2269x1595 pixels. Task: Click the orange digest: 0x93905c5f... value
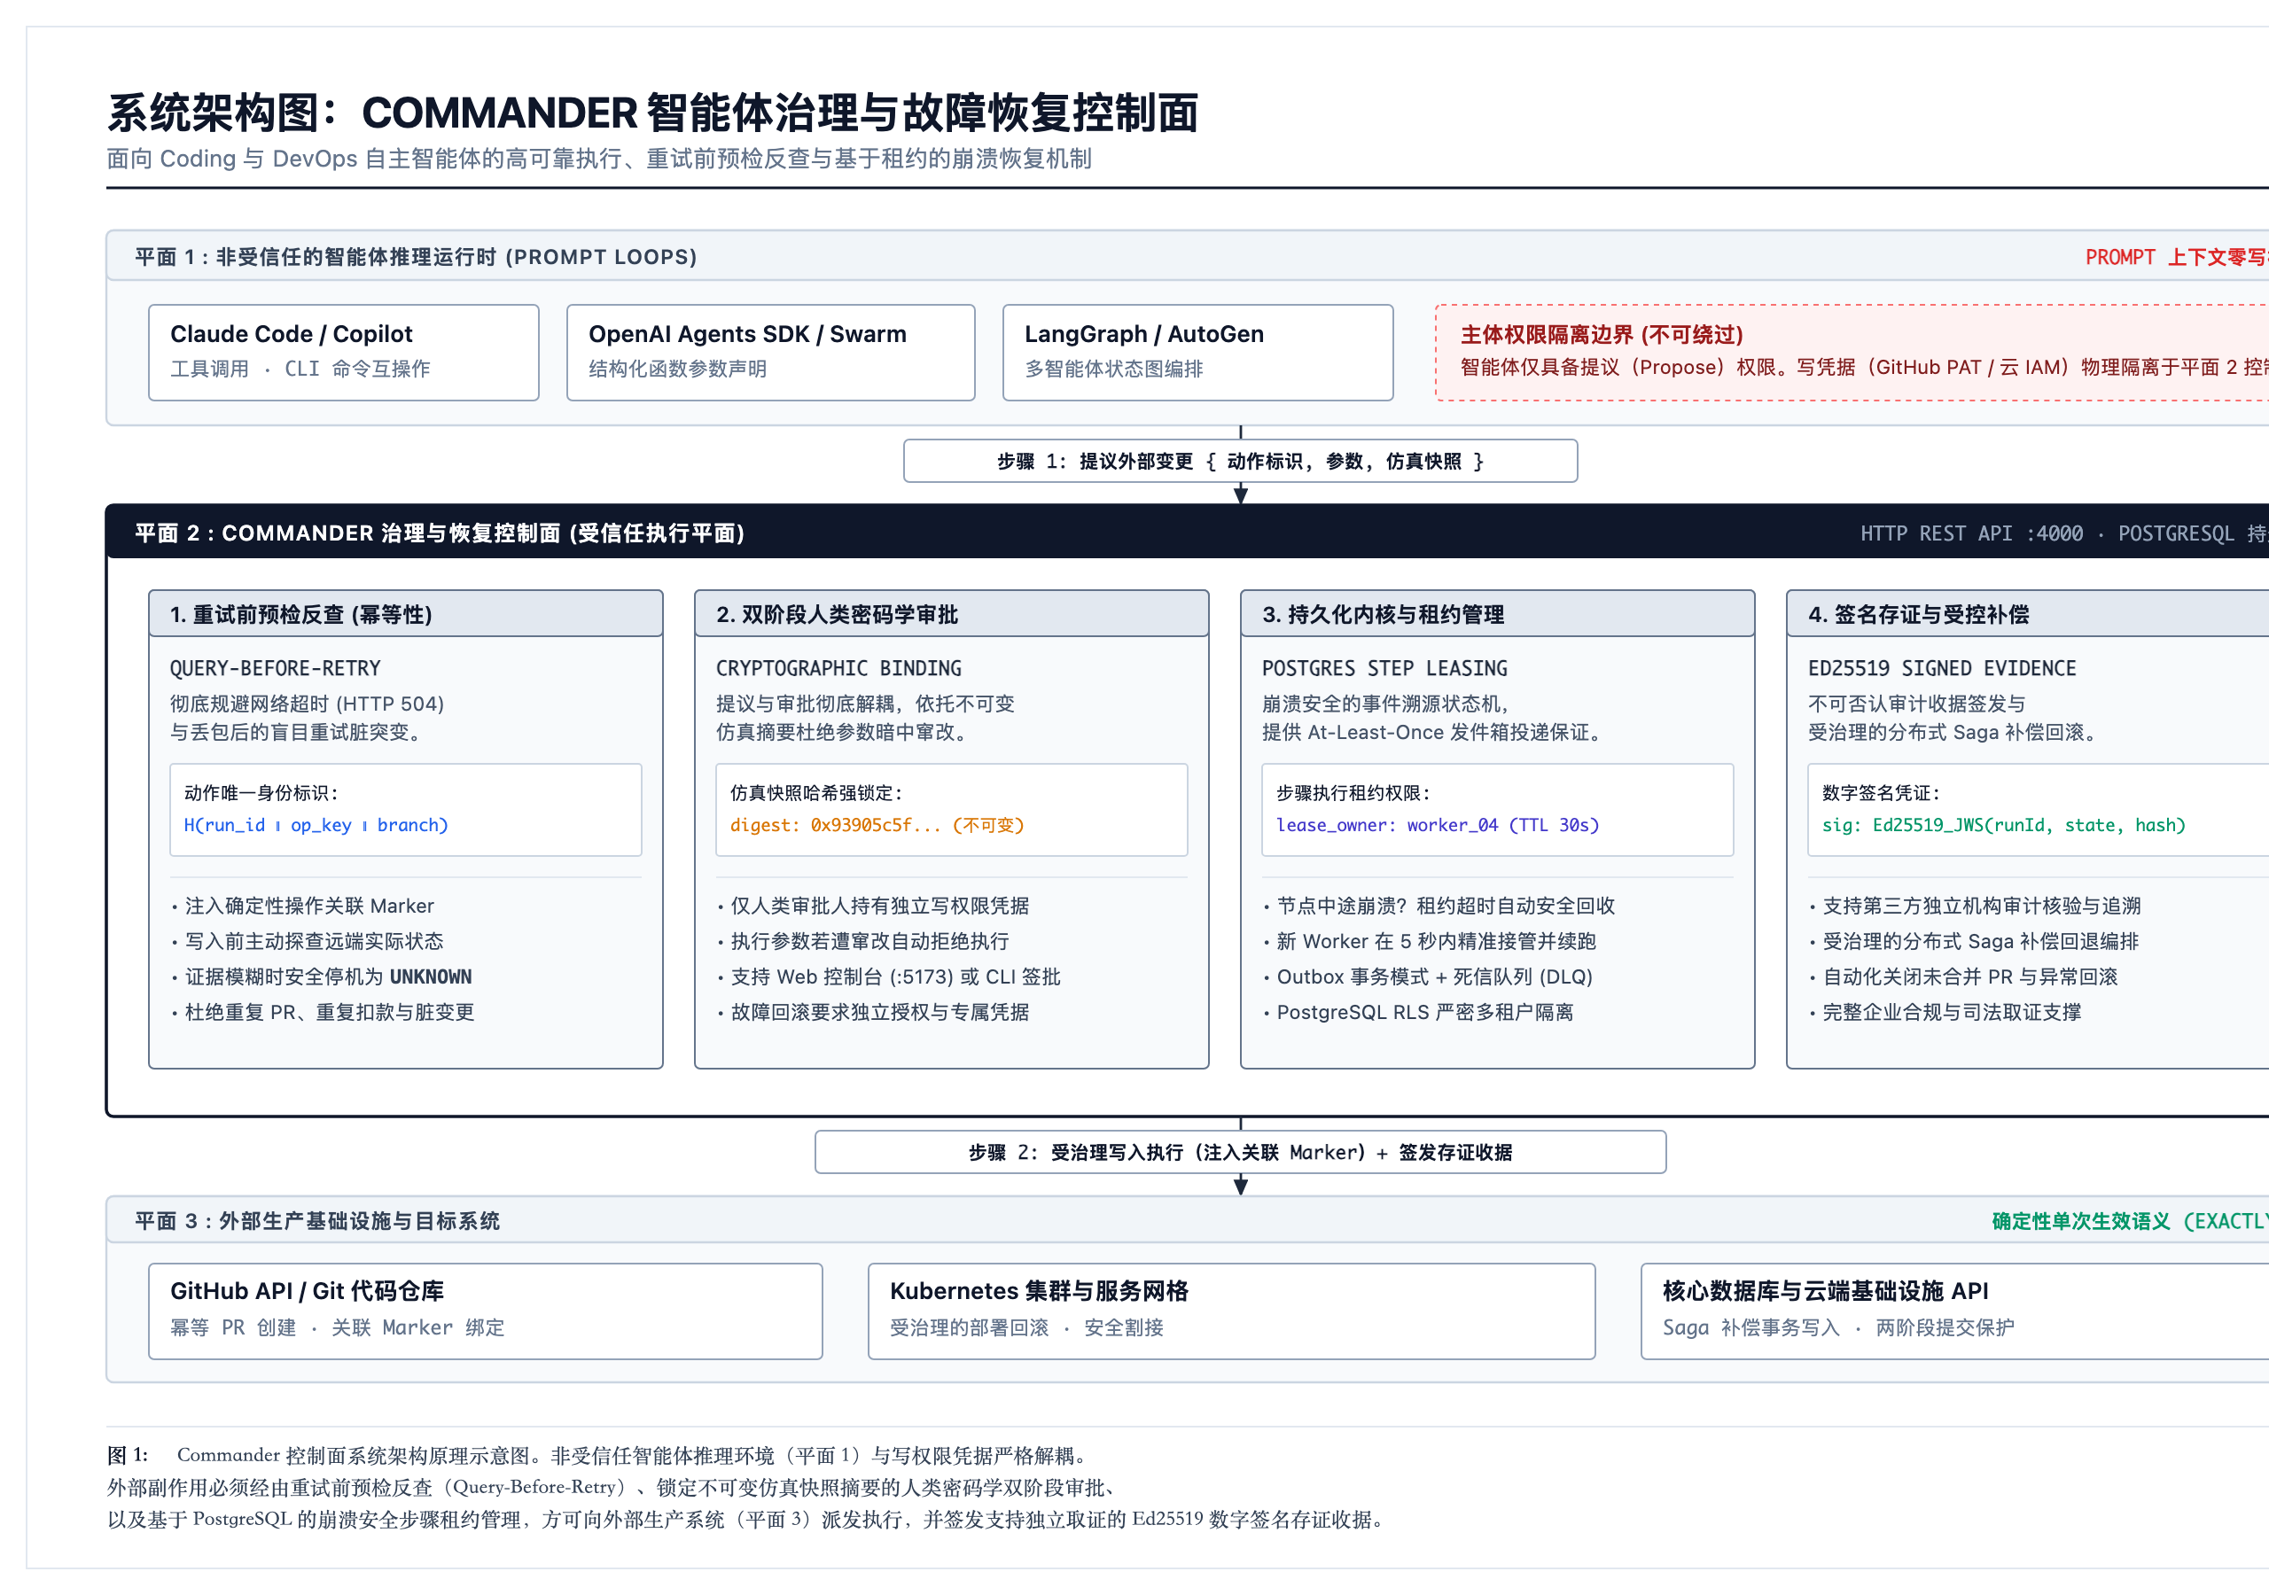click(x=877, y=825)
